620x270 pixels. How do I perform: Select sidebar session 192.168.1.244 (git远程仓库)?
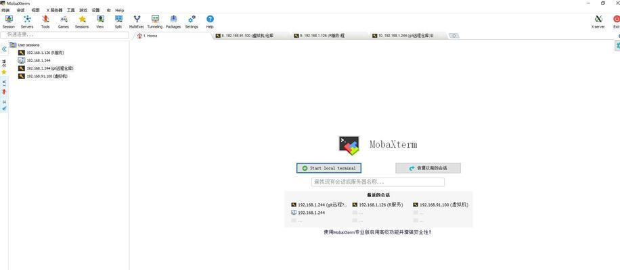[46, 68]
